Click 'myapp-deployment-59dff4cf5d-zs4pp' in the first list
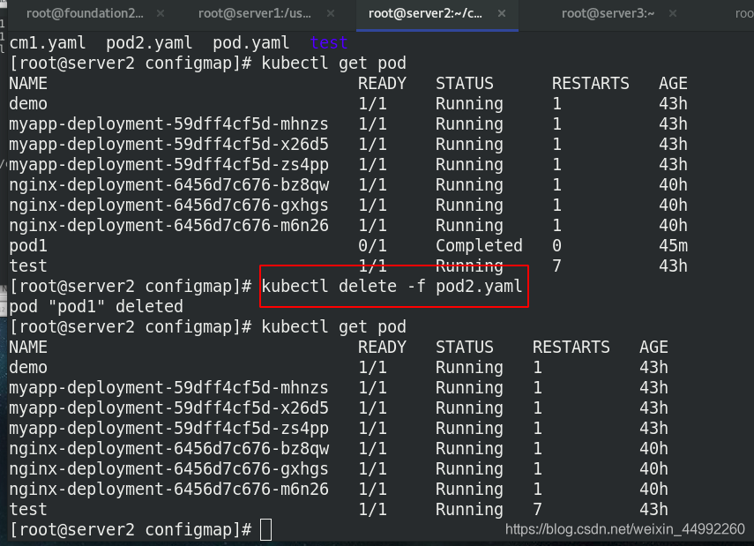 168,165
